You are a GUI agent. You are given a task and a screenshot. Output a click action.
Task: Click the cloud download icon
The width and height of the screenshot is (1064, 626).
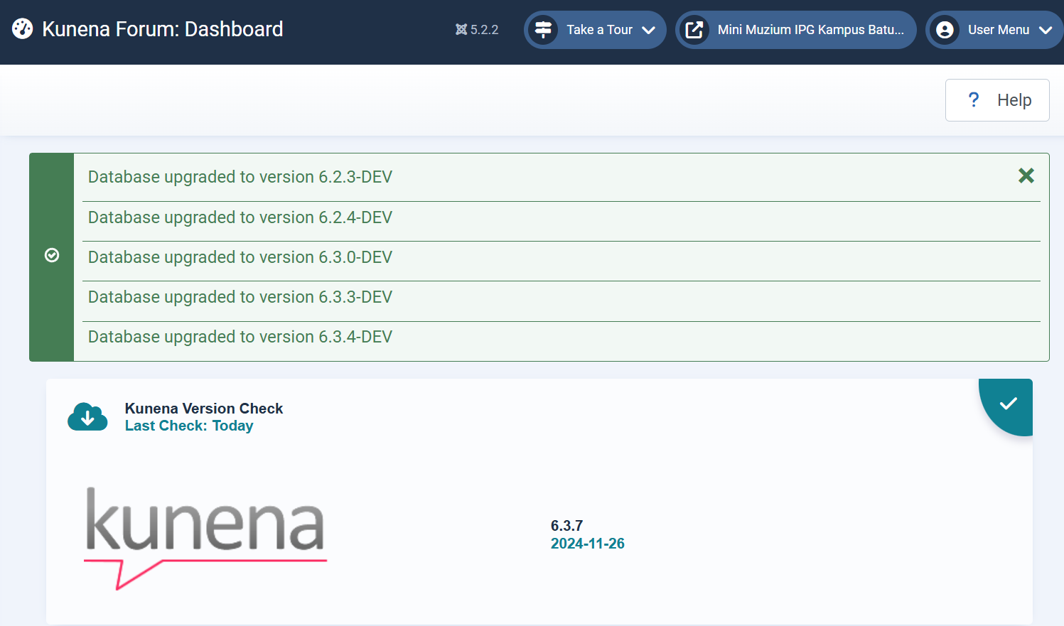87,417
